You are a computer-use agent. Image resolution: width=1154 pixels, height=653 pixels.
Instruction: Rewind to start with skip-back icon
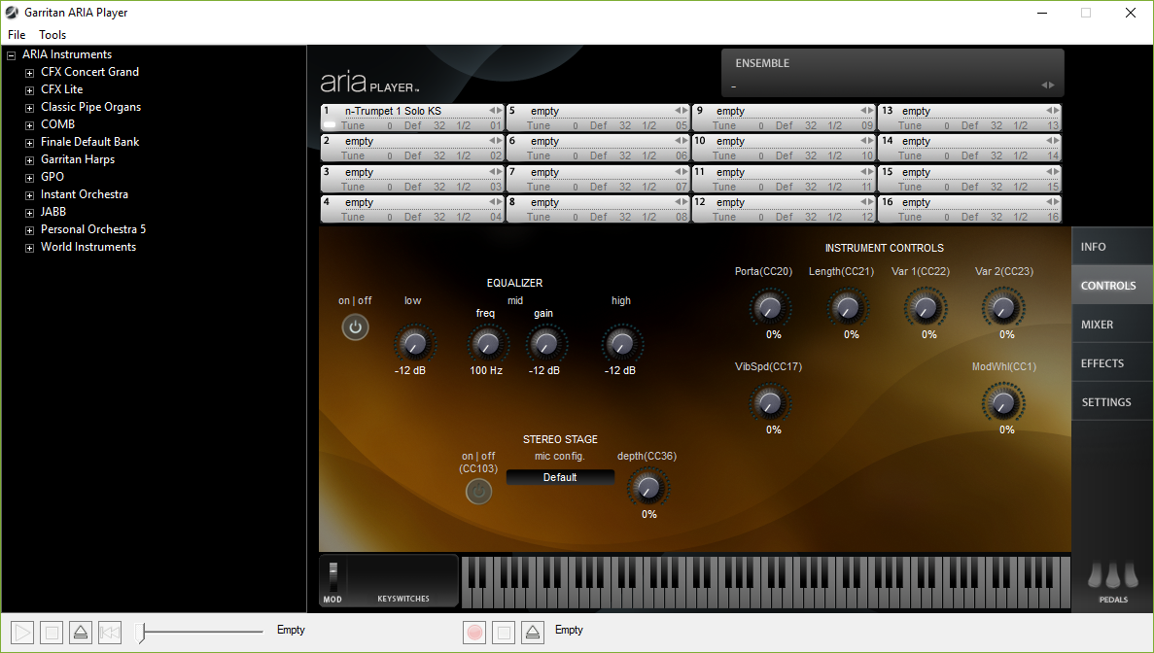coord(110,633)
